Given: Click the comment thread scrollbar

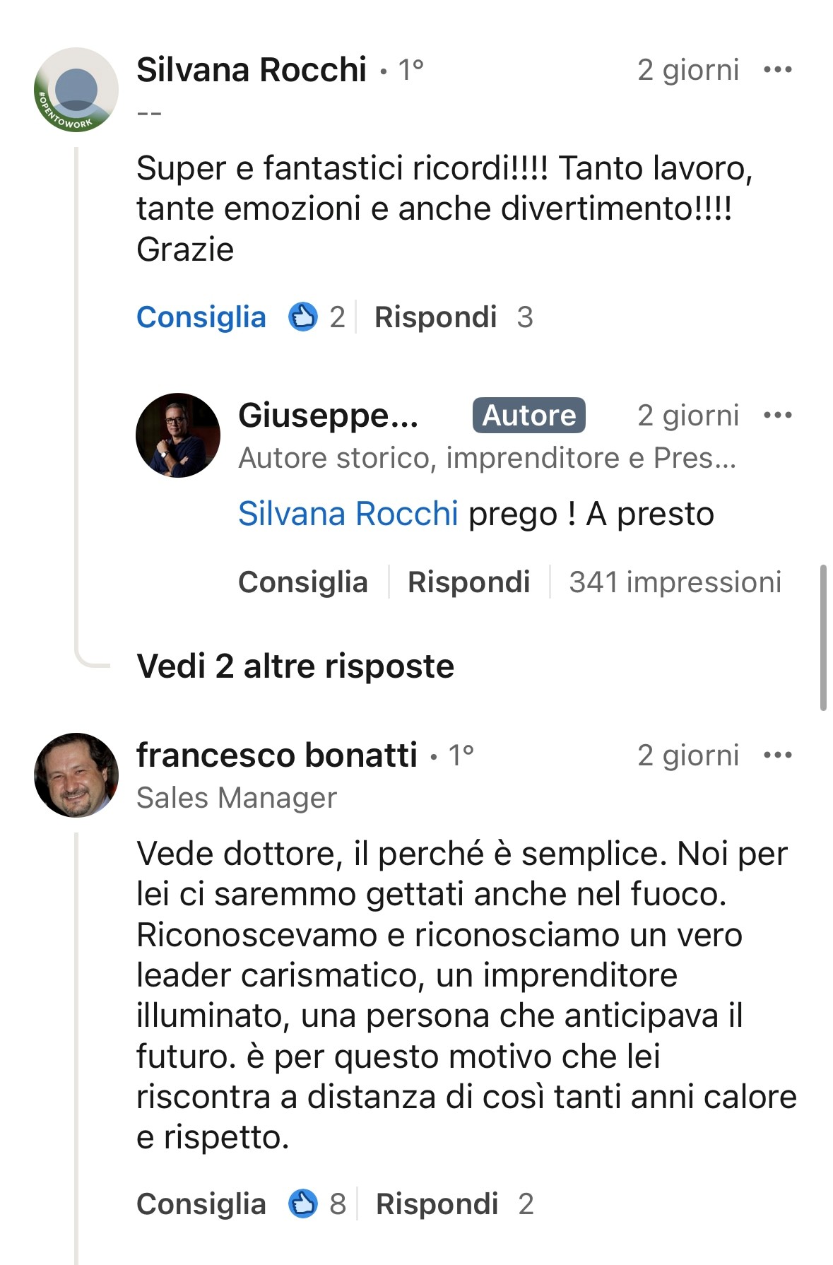Looking at the screenshot, I should pos(823,637).
